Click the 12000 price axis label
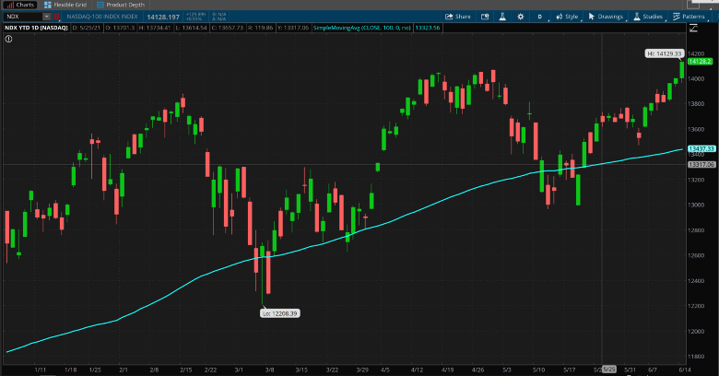The width and height of the screenshot is (719, 376). coord(696,332)
